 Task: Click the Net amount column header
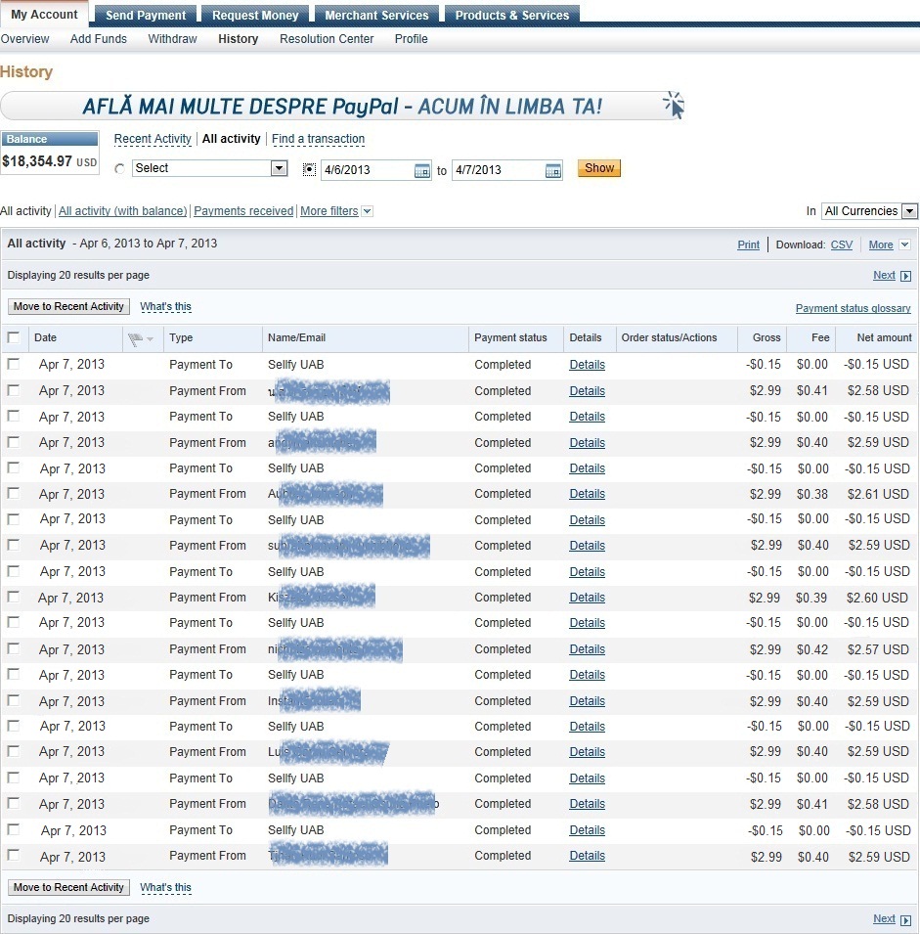pyautogui.click(x=884, y=337)
